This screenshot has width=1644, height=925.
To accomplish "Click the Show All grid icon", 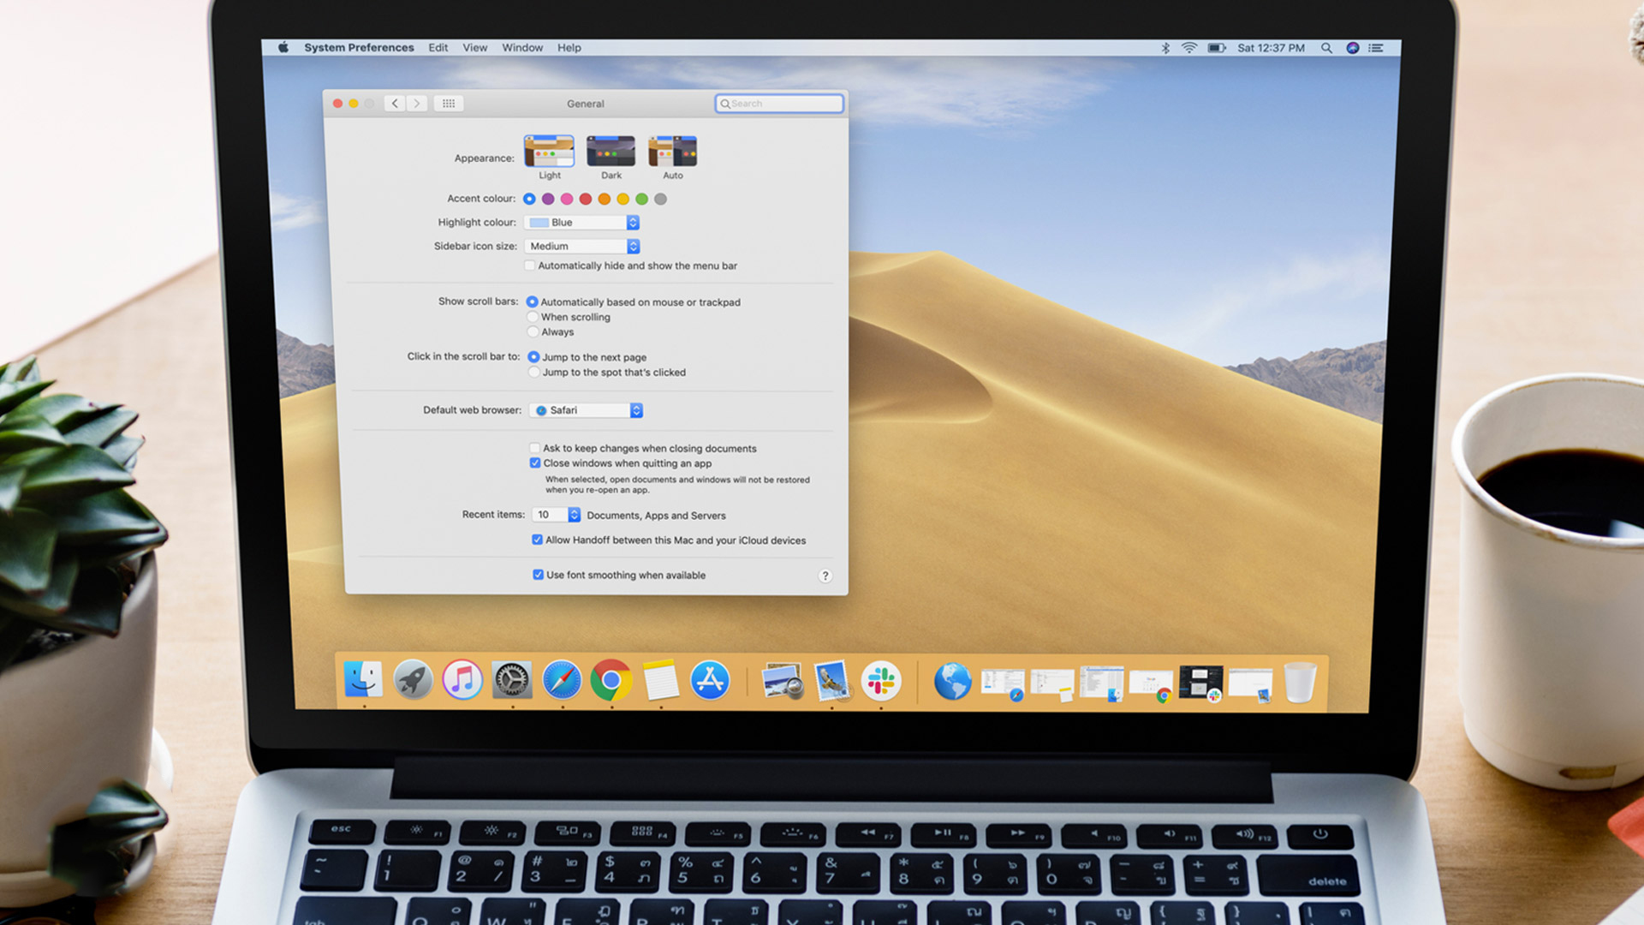I will pos(448,104).
